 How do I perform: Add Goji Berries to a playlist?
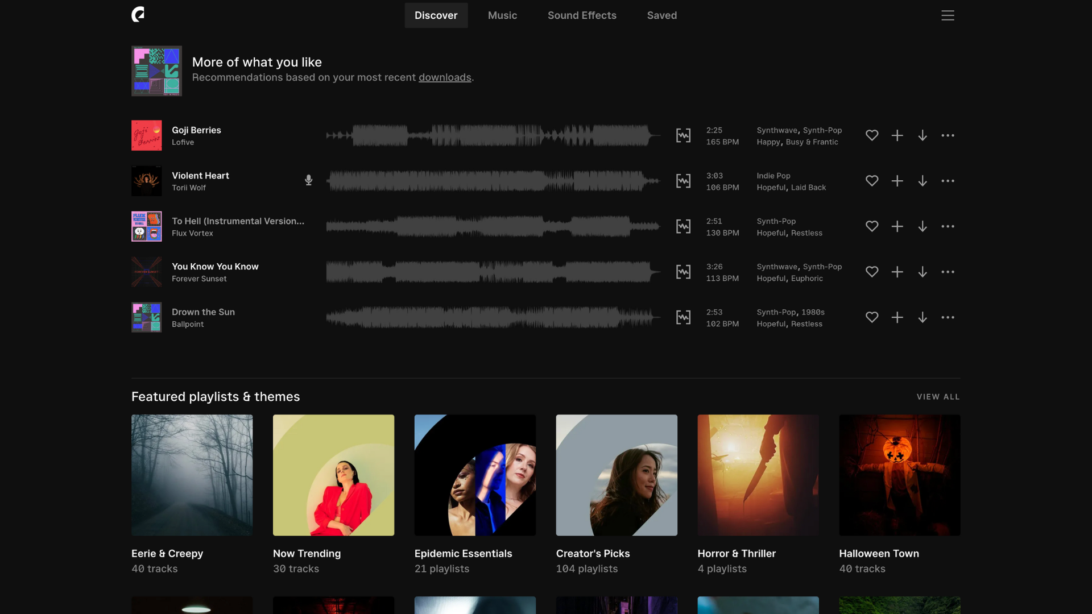(x=897, y=135)
